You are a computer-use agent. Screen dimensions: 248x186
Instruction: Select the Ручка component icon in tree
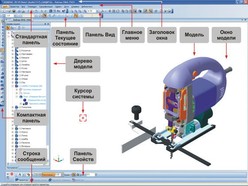(x=17, y=68)
